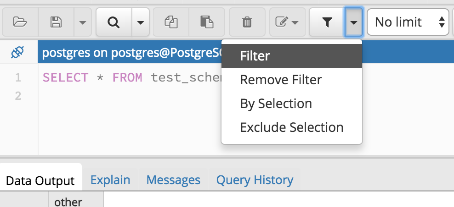Pick Exclude Selection from the menu
This screenshot has width=454, height=207.
pos(291,127)
